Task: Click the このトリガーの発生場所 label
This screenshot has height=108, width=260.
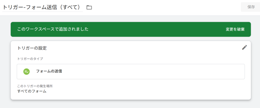Action: click(x=35, y=86)
